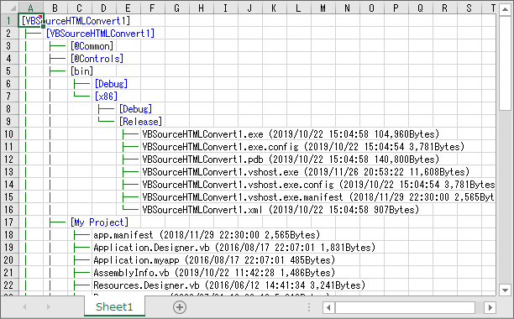Select column P header
The image size is (514, 319).
[396, 8]
